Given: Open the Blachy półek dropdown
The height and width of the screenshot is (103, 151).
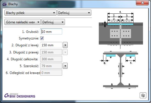Looking at the screenshot, I should click(31, 13).
